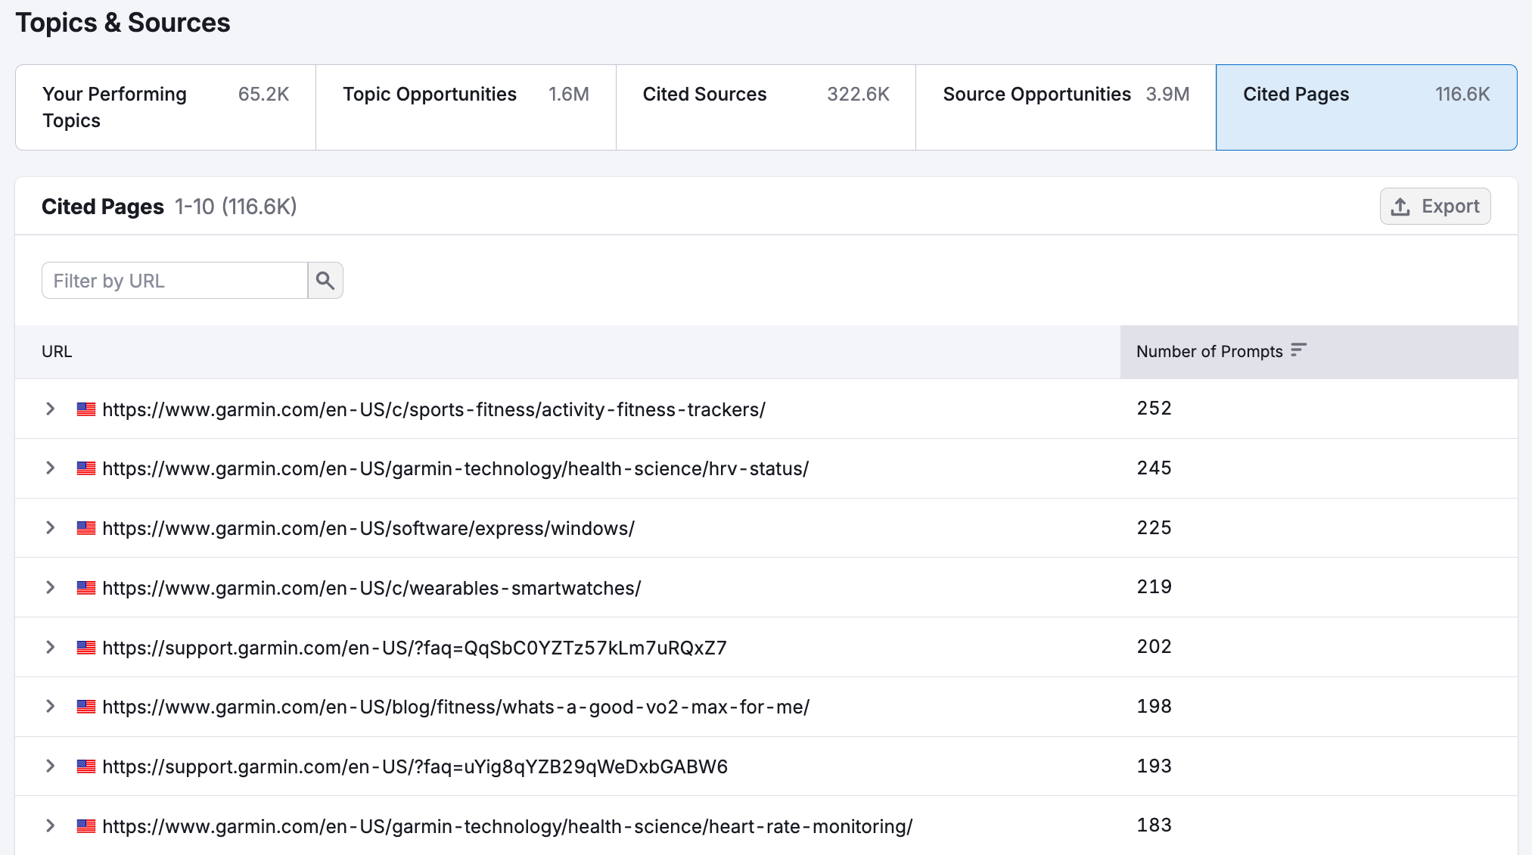Open the hrv-status Garmin URL

click(455, 468)
